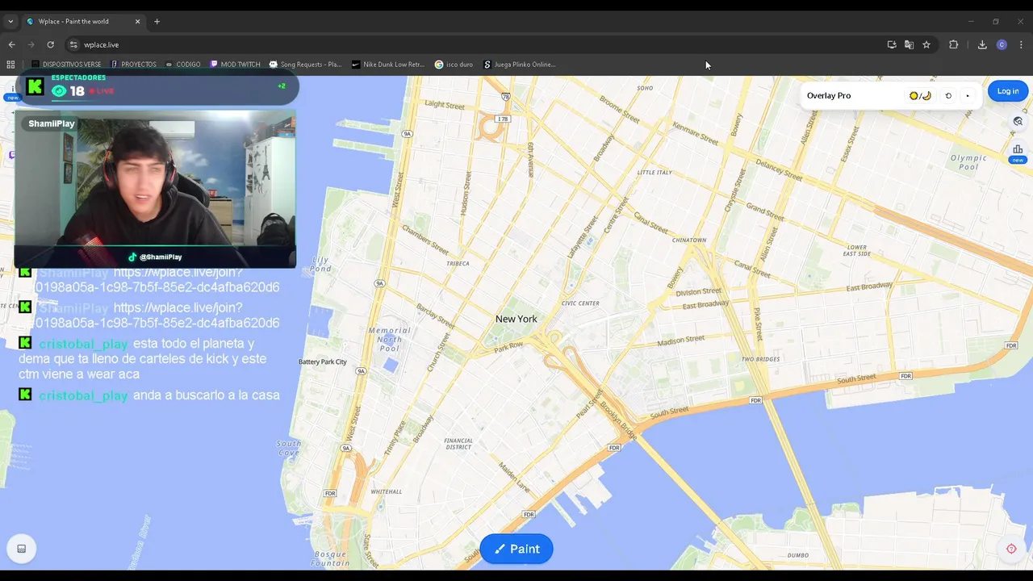Viewport: 1033px width, 581px height.
Task: Open the PROYECTOS bookmark
Action: pos(134,65)
